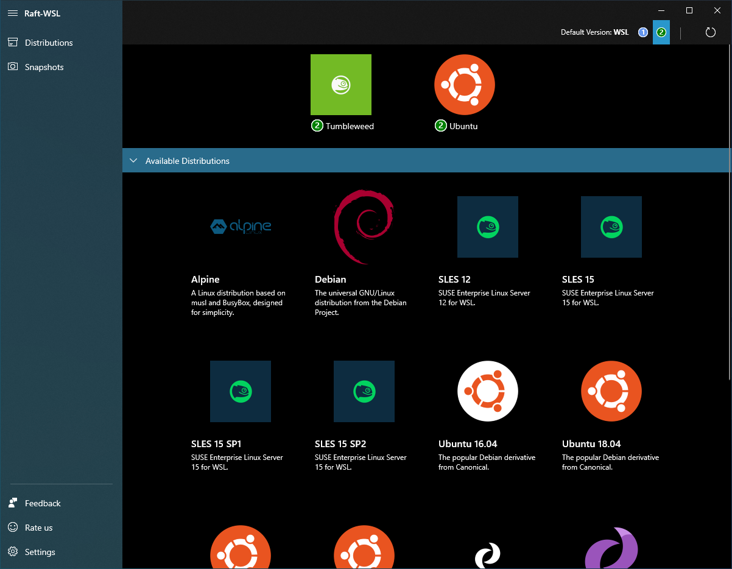This screenshot has width=732, height=569.
Task: Click the Snapshots camera icon
Action: [13, 67]
